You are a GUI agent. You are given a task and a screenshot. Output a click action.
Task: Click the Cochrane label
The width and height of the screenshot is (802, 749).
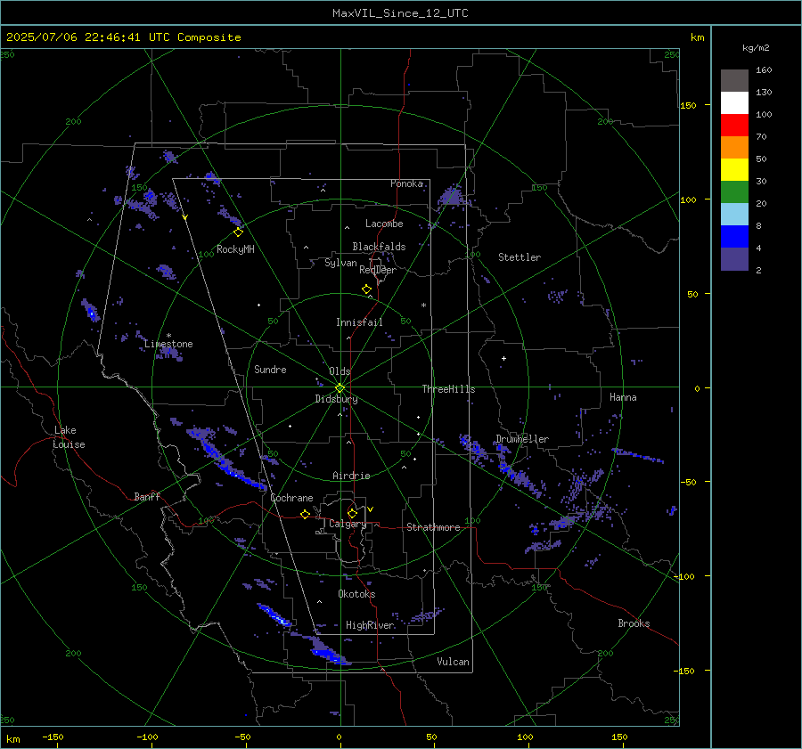(291, 498)
